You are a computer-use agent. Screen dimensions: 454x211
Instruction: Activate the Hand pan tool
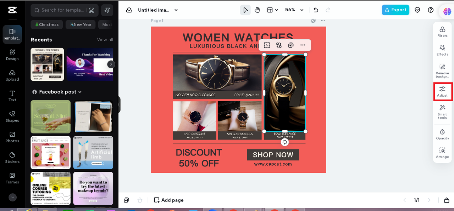coord(257,10)
